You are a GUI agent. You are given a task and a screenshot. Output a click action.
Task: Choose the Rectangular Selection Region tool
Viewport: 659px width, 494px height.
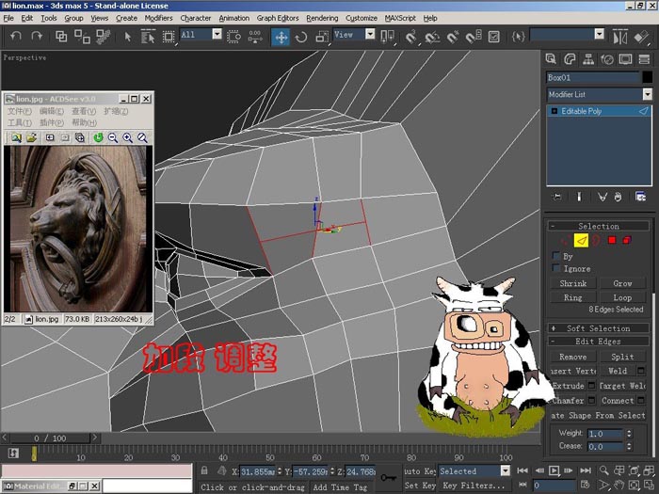point(169,37)
